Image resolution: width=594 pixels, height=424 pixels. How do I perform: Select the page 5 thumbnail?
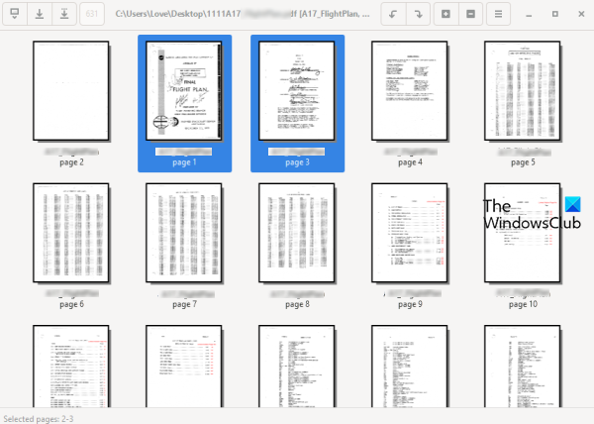coord(523,91)
